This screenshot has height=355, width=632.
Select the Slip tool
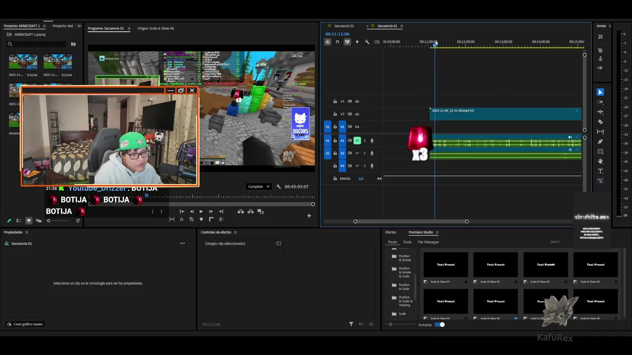[600, 132]
